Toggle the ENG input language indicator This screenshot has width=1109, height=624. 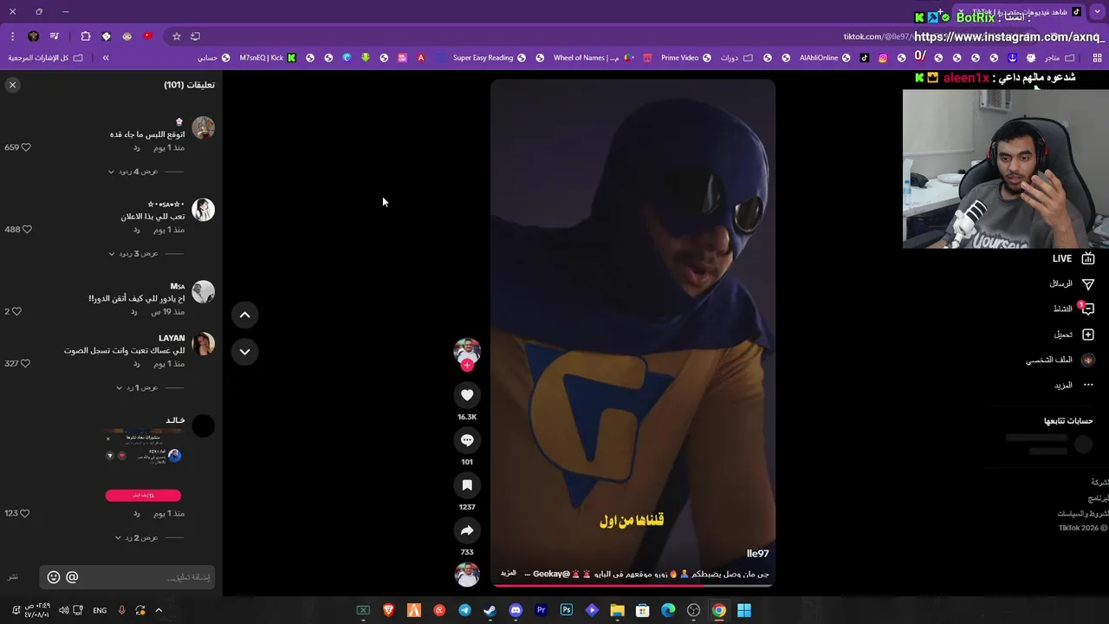coord(100,610)
